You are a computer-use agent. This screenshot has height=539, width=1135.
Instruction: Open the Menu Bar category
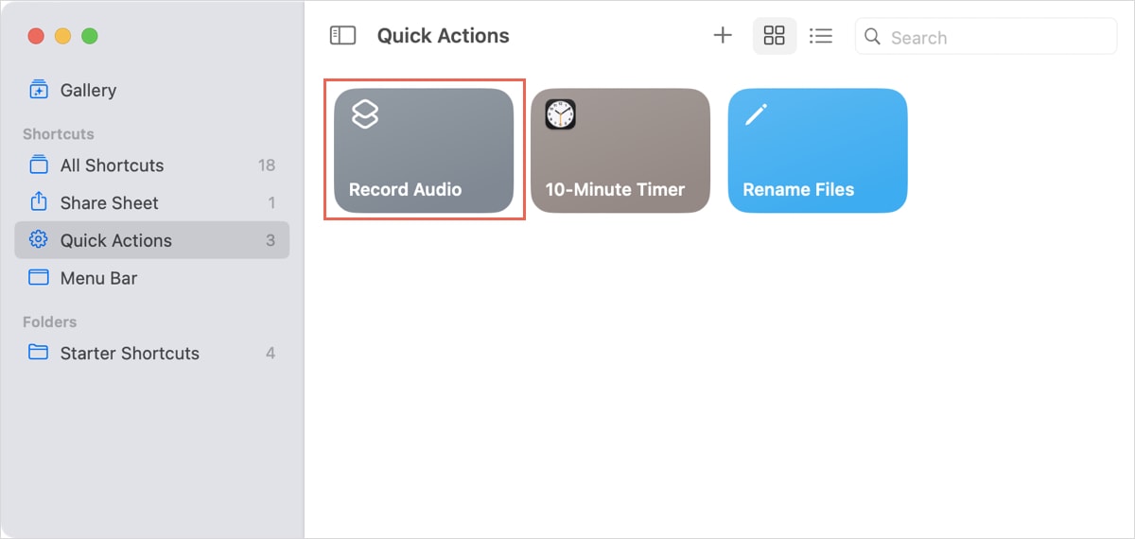click(151, 278)
